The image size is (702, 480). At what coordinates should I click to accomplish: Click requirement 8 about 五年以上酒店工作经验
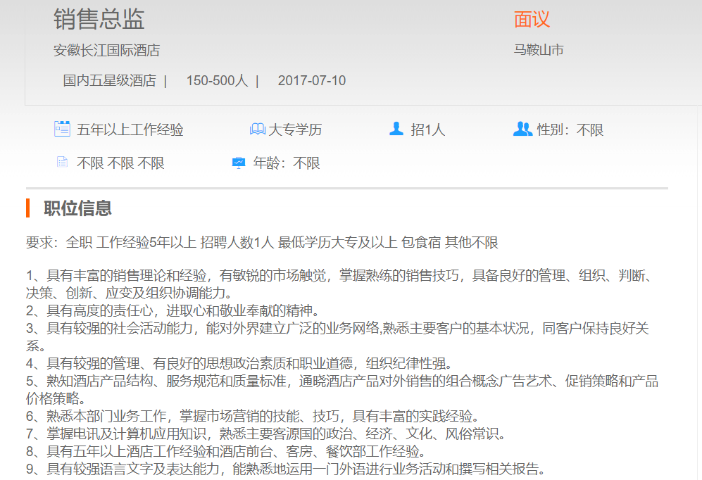(x=225, y=451)
